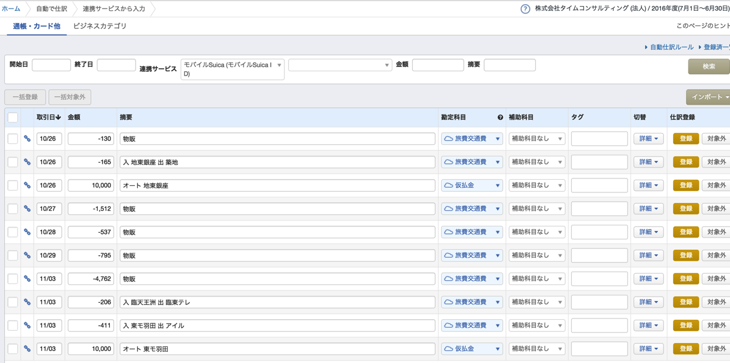Open the 連携サービス モバイルSuica dropdown
The width and height of the screenshot is (730, 363).
pyautogui.click(x=233, y=69)
